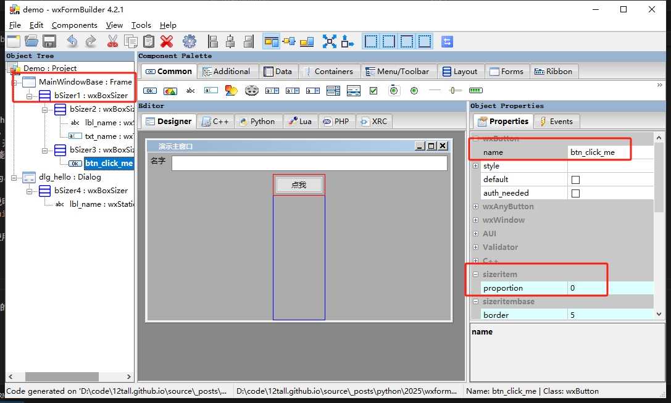
Task: Click the properties panel vertical scrollbar thumb
Action: pyautogui.click(x=659, y=177)
